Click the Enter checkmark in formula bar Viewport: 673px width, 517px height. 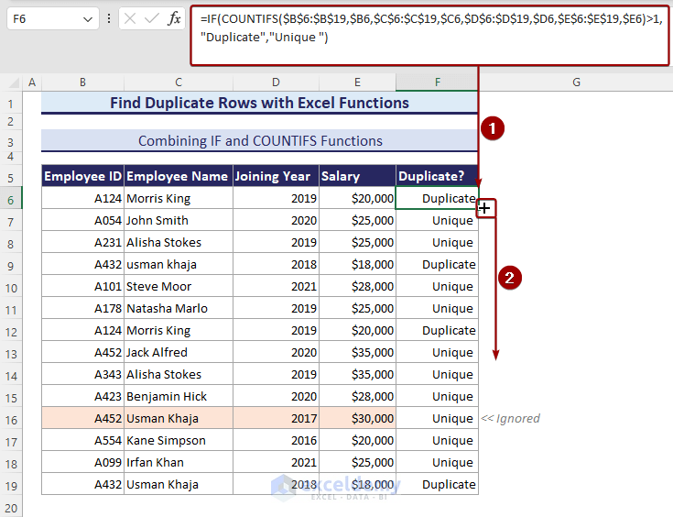[x=152, y=18]
